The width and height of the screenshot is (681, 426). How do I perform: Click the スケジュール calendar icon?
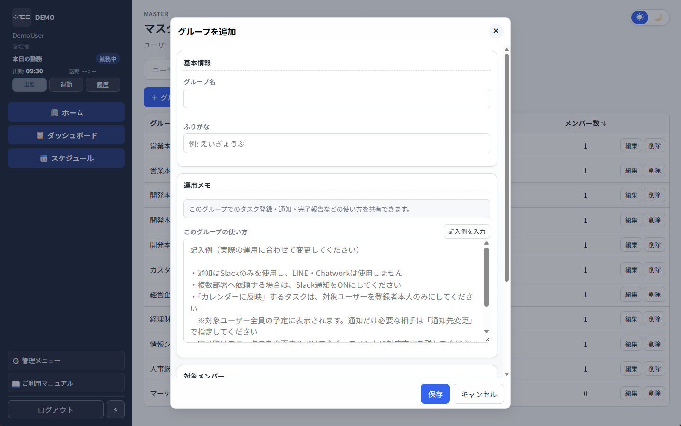pos(44,158)
